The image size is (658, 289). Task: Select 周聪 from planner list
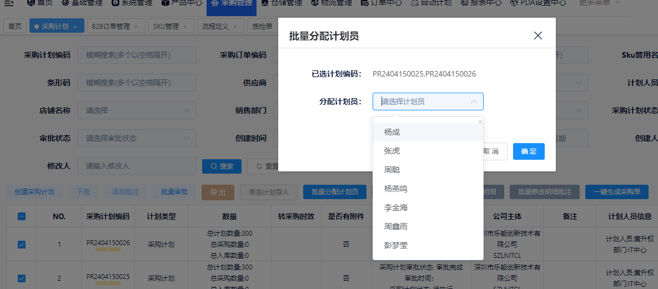click(x=428, y=170)
